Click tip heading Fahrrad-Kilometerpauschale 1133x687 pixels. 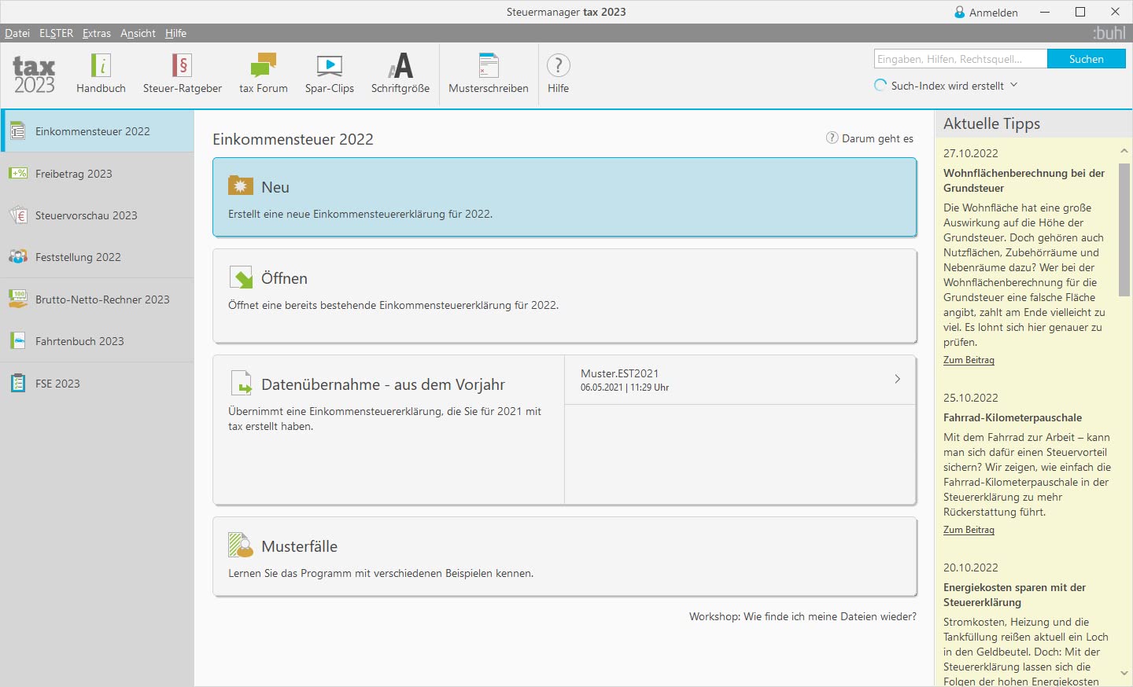(x=1013, y=417)
